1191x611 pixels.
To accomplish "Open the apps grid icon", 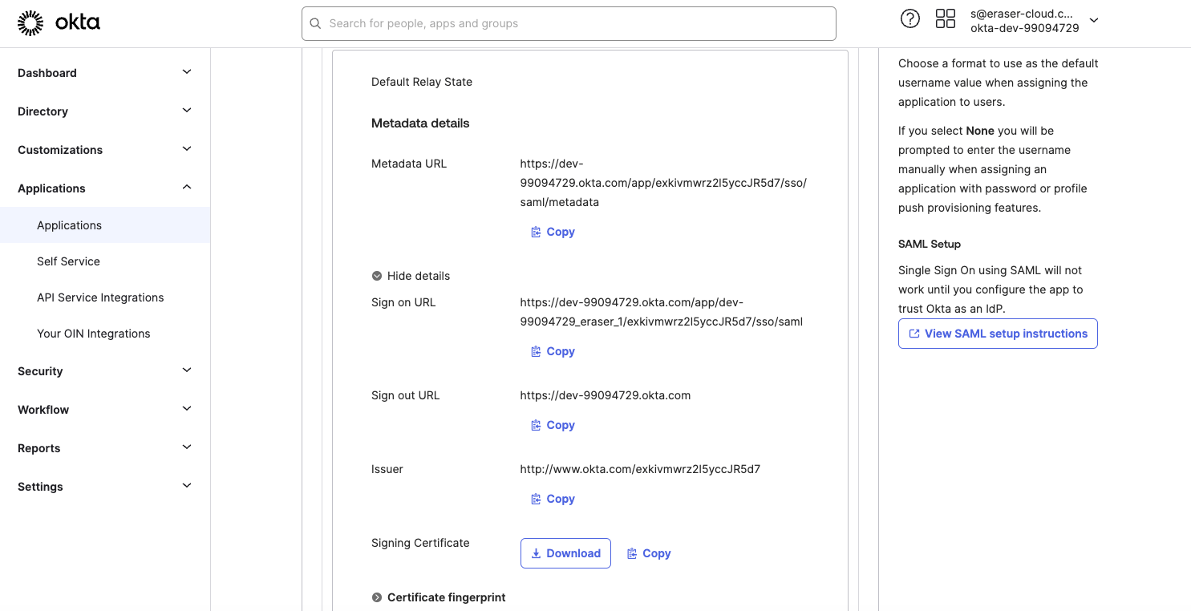I will click(946, 18).
